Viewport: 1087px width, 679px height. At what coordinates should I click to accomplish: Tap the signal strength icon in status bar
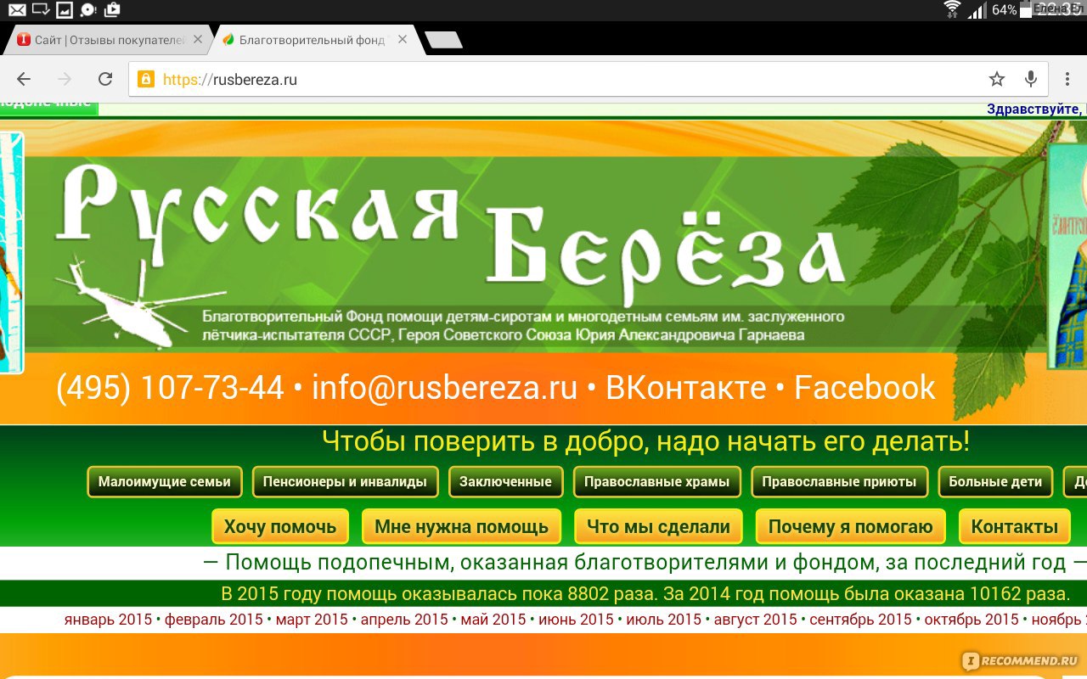[977, 10]
